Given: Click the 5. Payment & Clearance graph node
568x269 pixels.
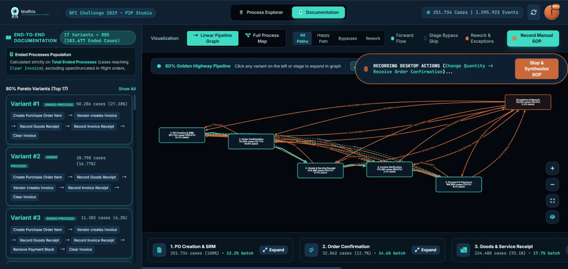Looking at the screenshot, I should coord(459,184).
